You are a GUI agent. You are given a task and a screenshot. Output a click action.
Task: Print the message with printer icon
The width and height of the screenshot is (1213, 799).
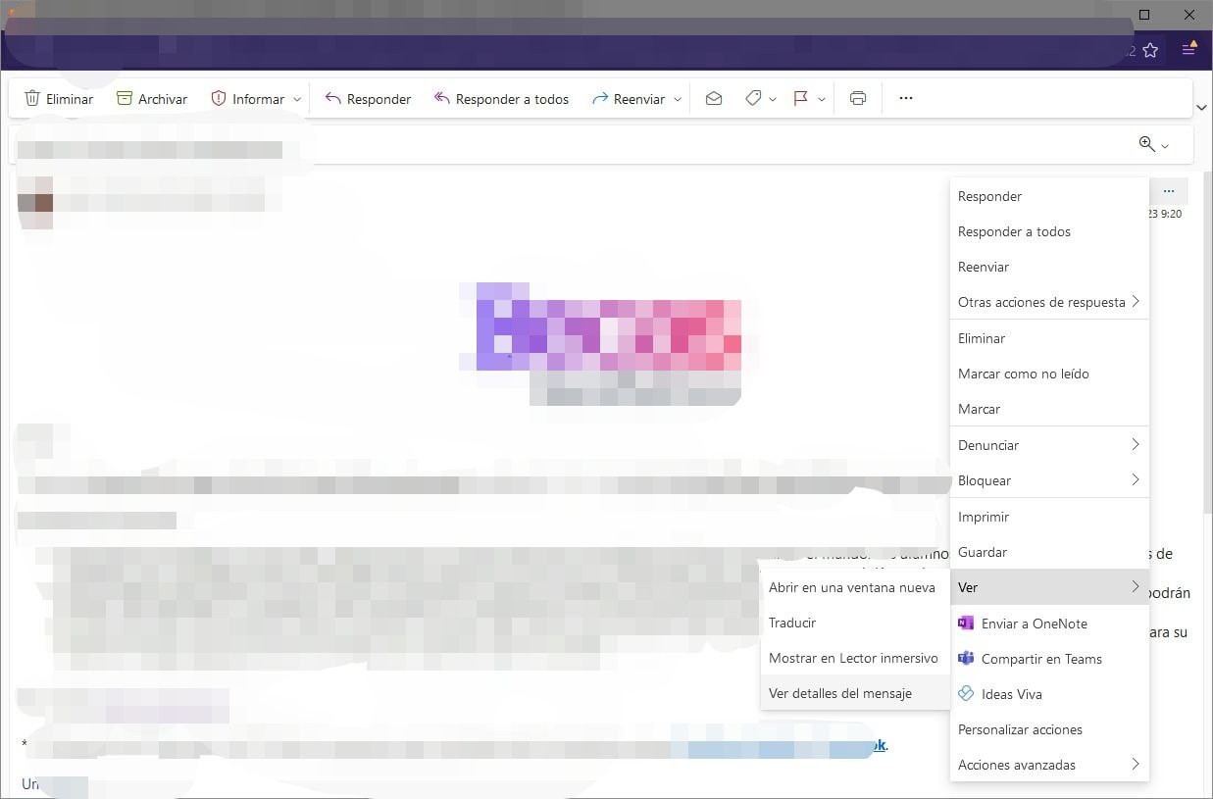pos(858,98)
